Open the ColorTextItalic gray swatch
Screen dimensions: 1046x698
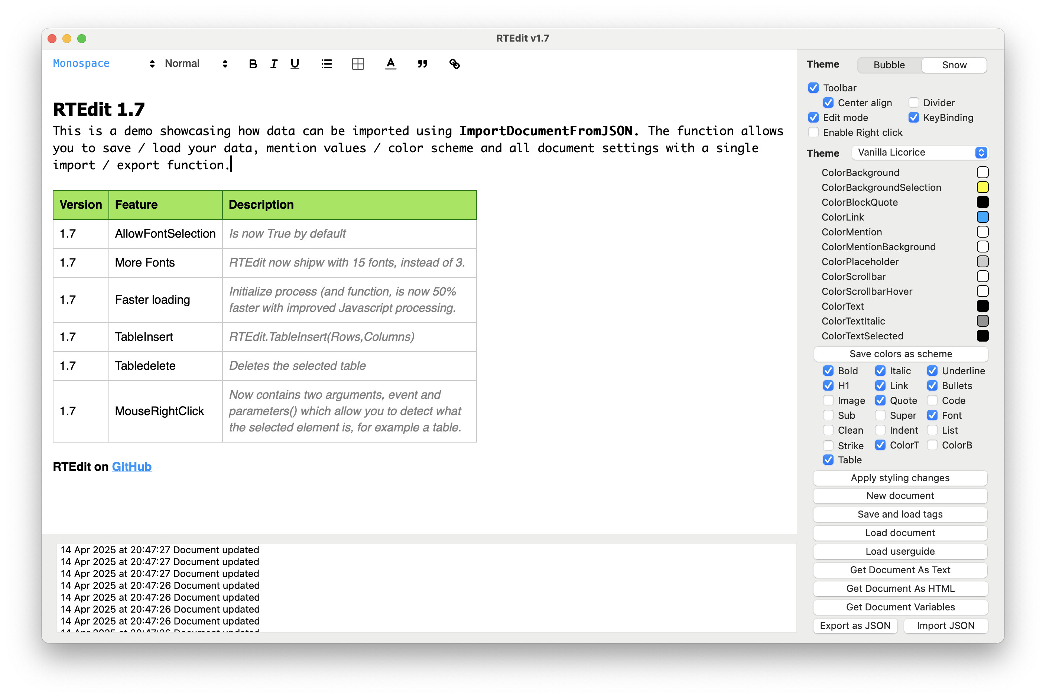pyautogui.click(x=983, y=321)
